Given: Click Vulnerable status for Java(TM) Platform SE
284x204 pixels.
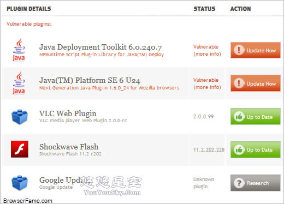Looking at the screenshot, I should coord(206,80).
